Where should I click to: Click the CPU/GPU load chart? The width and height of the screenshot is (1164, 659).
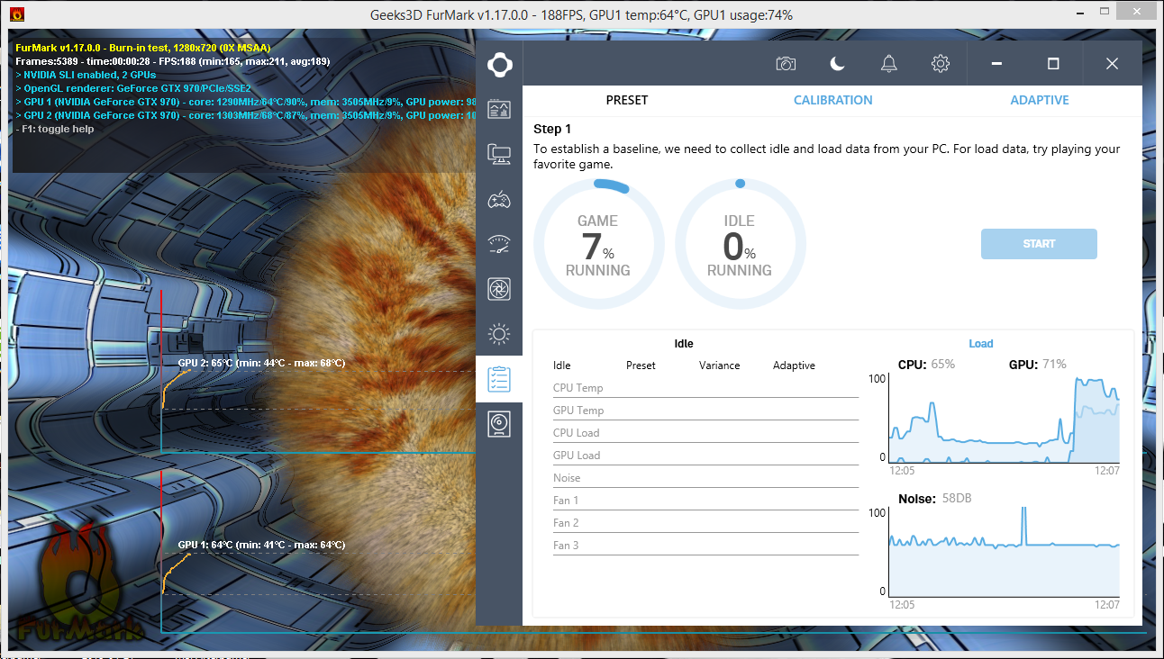[1005, 420]
